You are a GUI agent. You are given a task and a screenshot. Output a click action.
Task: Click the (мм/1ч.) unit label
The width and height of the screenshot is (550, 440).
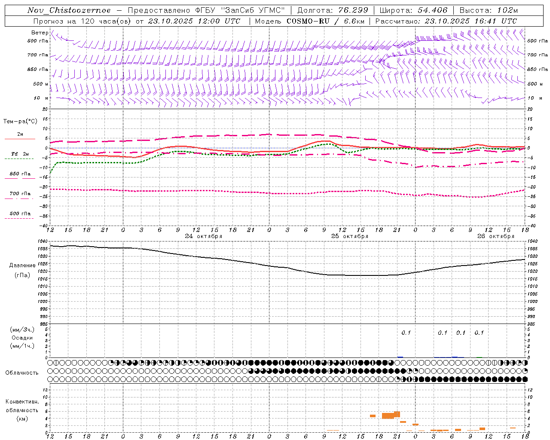click(x=22, y=346)
